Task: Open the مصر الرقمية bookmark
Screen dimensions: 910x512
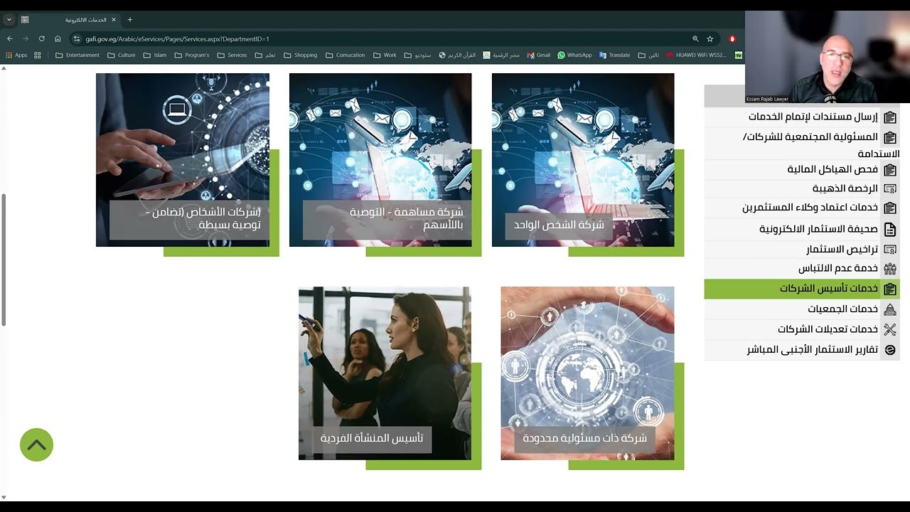Action: click(x=501, y=55)
